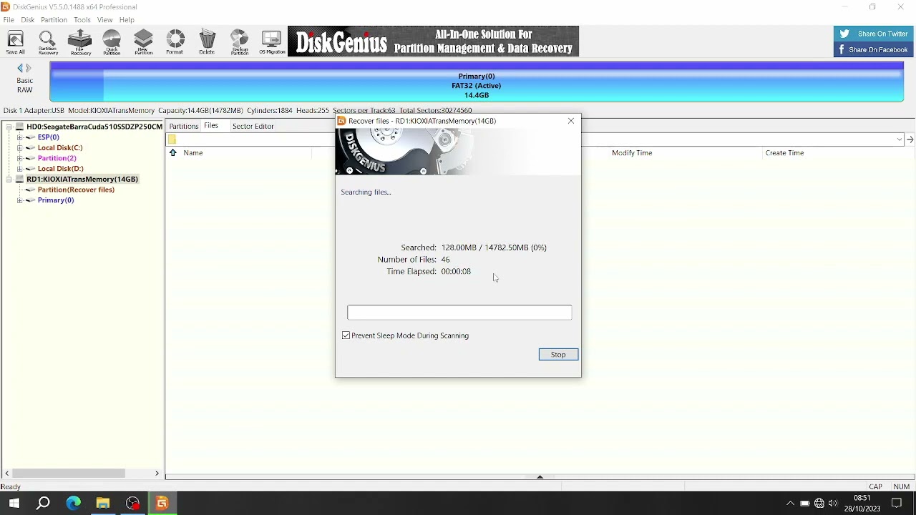Image resolution: width=916 pixels, height=515 pixels.
Task: Open the View menu
Action: pos(104,20)
